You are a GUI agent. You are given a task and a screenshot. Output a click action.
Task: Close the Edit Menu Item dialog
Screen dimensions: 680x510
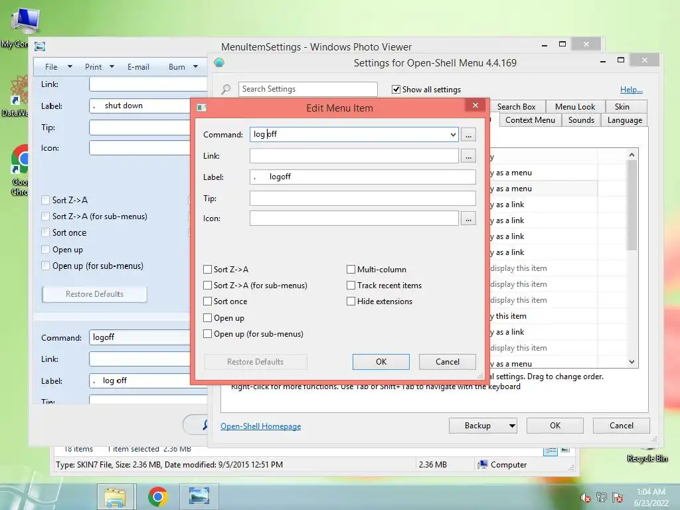(475, 106)
